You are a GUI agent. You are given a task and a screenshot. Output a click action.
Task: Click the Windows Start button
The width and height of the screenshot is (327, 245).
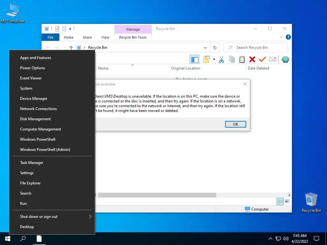coord(8,239)
